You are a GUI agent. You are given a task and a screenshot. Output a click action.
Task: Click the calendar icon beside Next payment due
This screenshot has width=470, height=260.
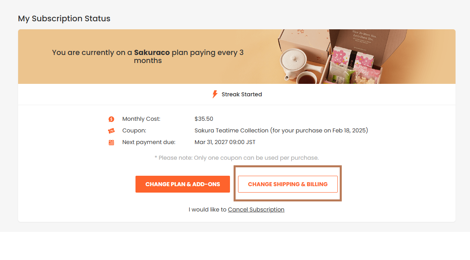[111, 142]
